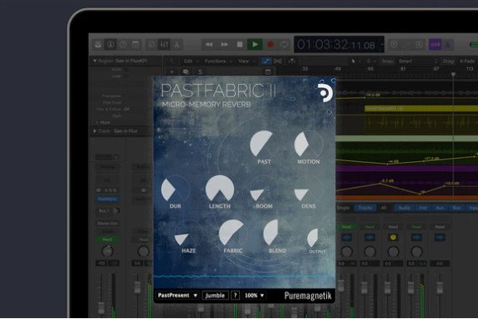The image size is (478, 319).
Task: Toggle the Bus filter in mixer
Action: coord(456,208)
